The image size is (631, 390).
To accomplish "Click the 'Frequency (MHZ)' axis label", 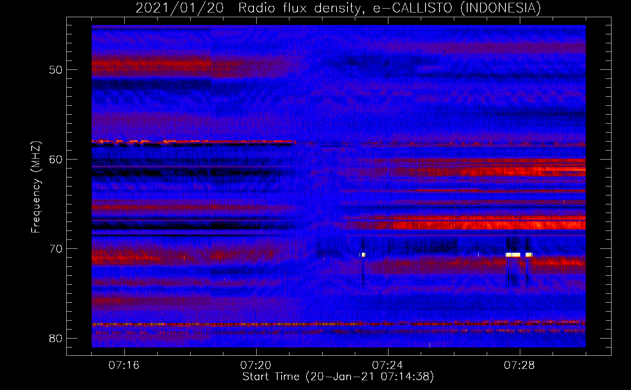I will point(35,188).
